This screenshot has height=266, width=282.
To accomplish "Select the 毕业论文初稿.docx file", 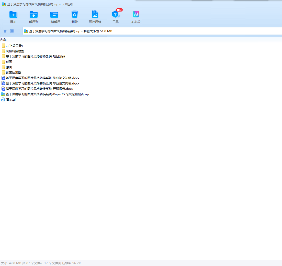I will [x=40, y=78].
